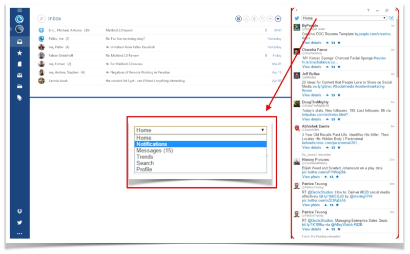This screenshot has width=410, height=254.
Task: Select Messages (15) in the enlarged dropdown
Action: (200, 150)
